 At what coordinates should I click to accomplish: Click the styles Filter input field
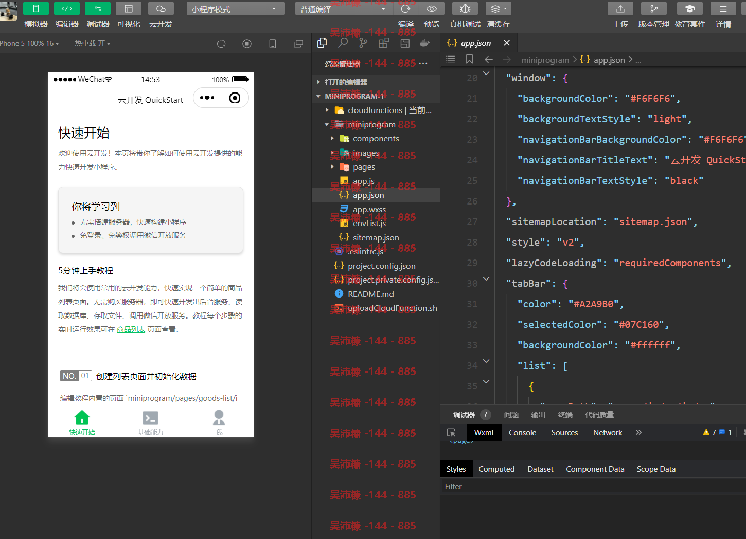pos(593,487)
